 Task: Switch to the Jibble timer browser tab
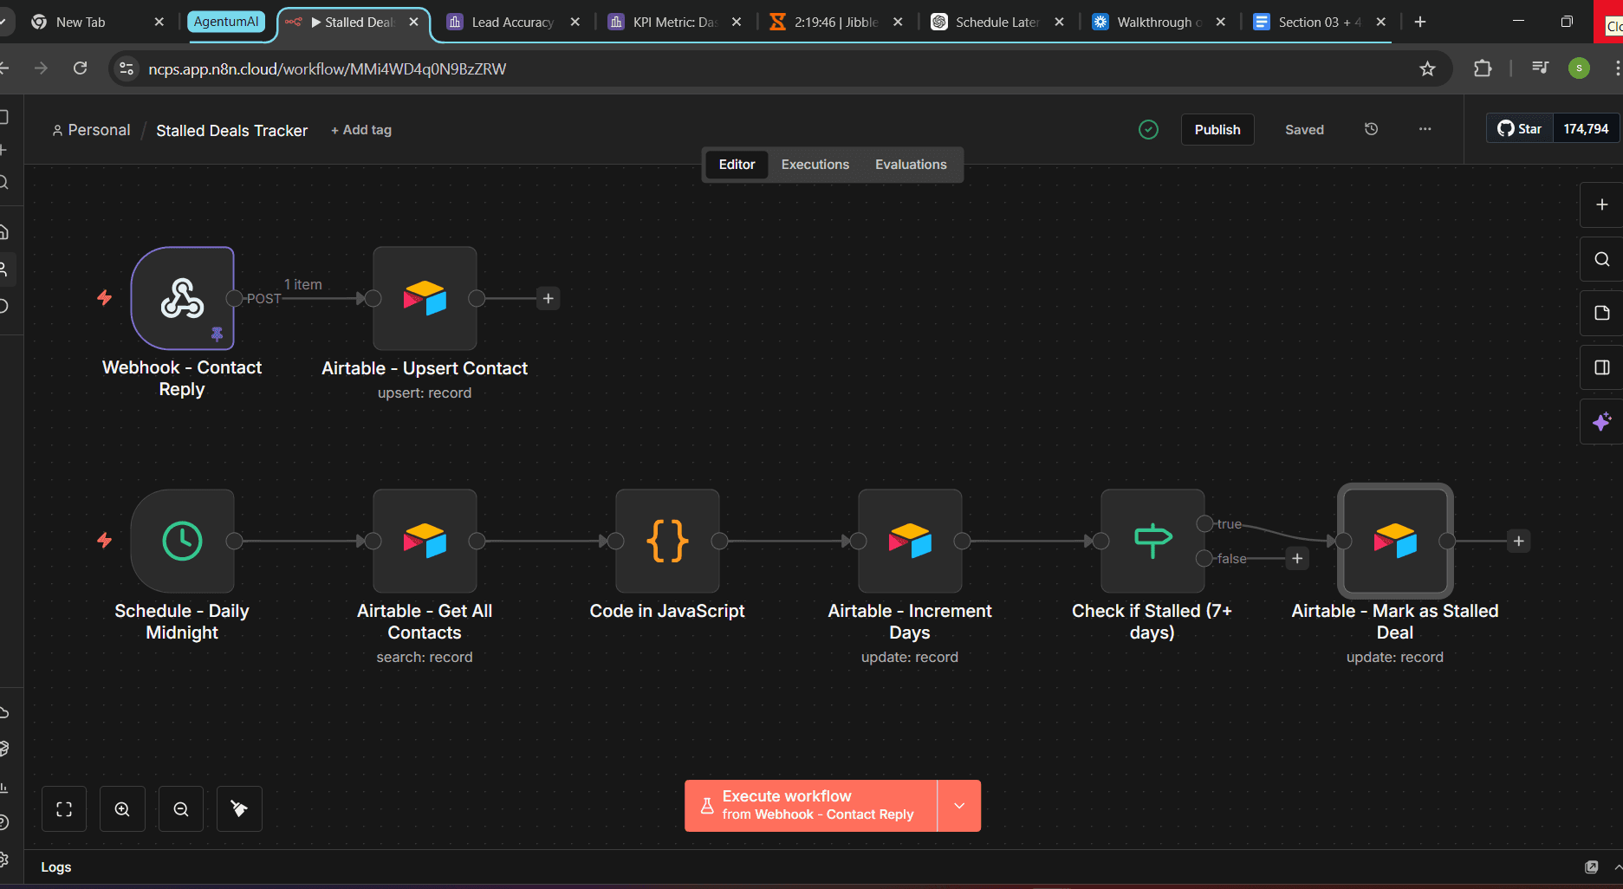point(835,23)
